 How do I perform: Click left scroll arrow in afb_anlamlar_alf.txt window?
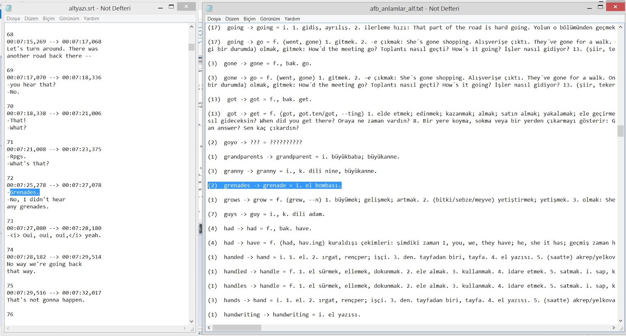click(x=209, y=327)
